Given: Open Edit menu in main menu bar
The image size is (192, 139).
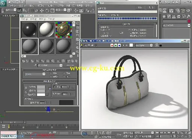Looking at the screenshot, I should 12,6.
